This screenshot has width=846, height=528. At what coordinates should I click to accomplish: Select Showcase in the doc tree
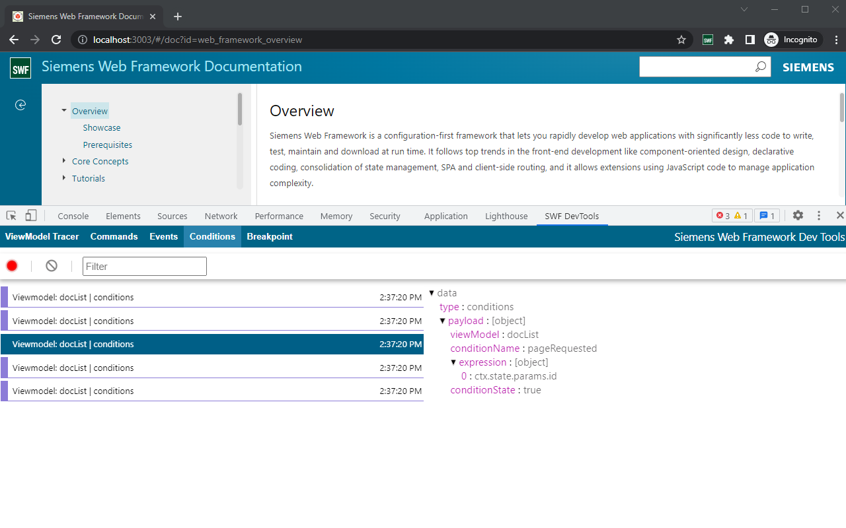tap(102, 127)
